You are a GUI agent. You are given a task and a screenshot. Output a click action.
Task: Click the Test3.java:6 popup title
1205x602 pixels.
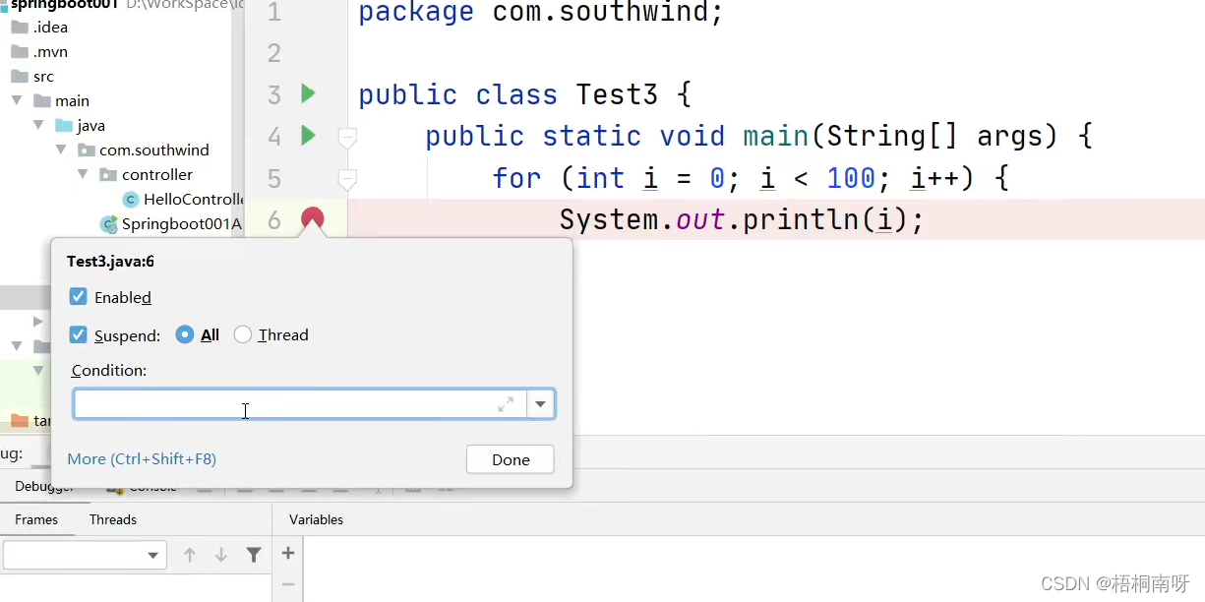coord(110,262)
